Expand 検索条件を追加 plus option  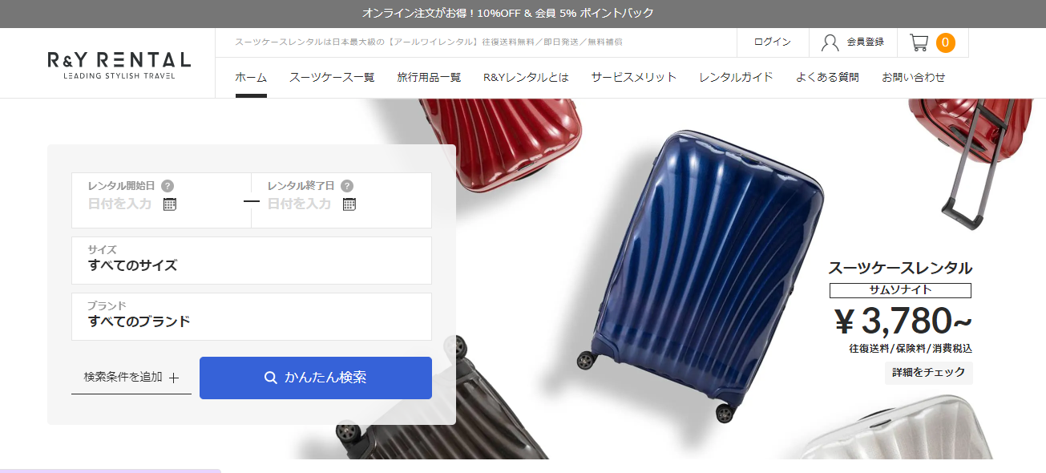click(131, 377)
